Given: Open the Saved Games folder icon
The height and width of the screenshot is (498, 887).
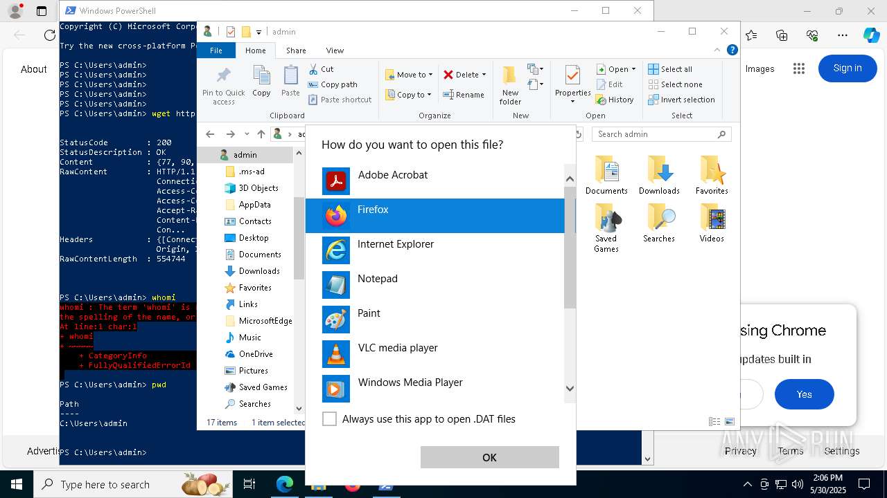Looking at the screenshot, I should click(606, 228).
